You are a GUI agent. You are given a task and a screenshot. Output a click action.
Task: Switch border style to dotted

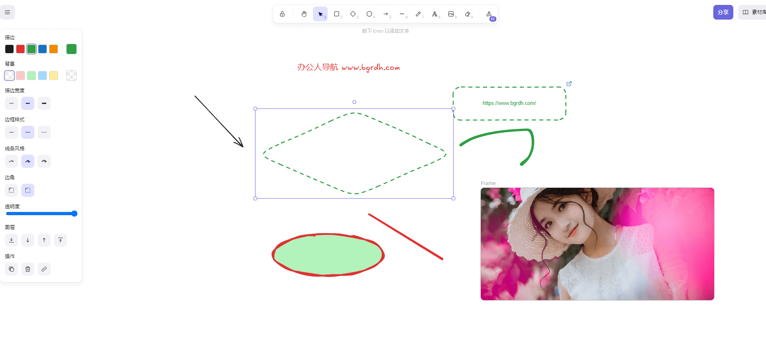[x=44, y=132]
